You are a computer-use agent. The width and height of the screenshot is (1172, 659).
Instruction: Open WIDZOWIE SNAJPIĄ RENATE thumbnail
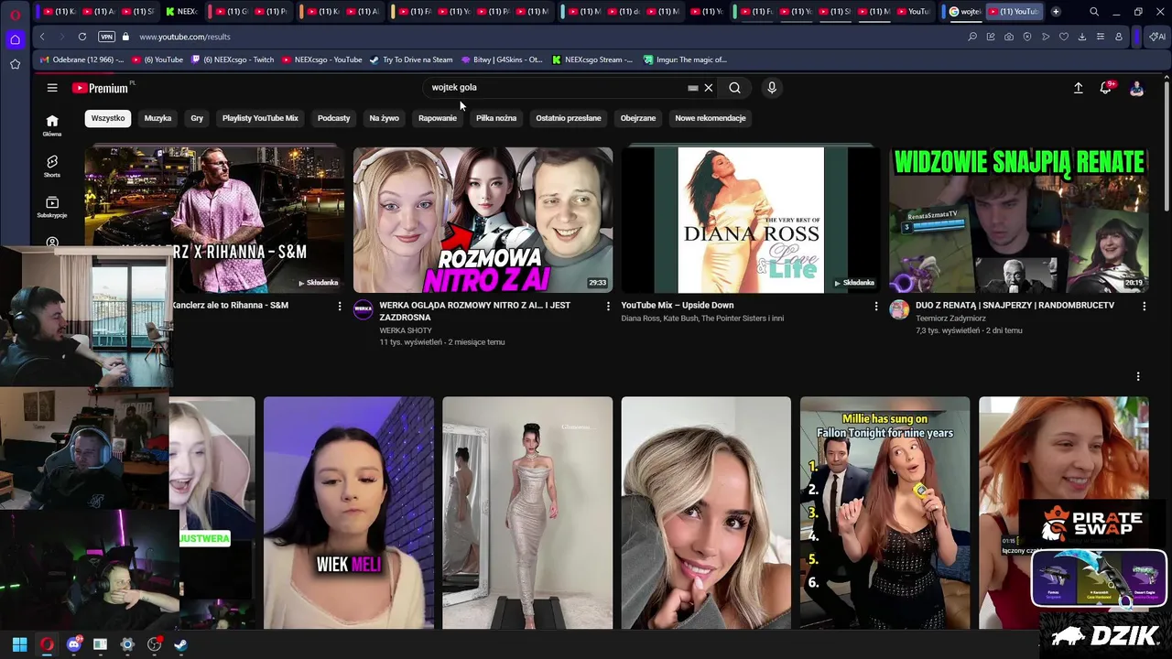[1019, 220]
